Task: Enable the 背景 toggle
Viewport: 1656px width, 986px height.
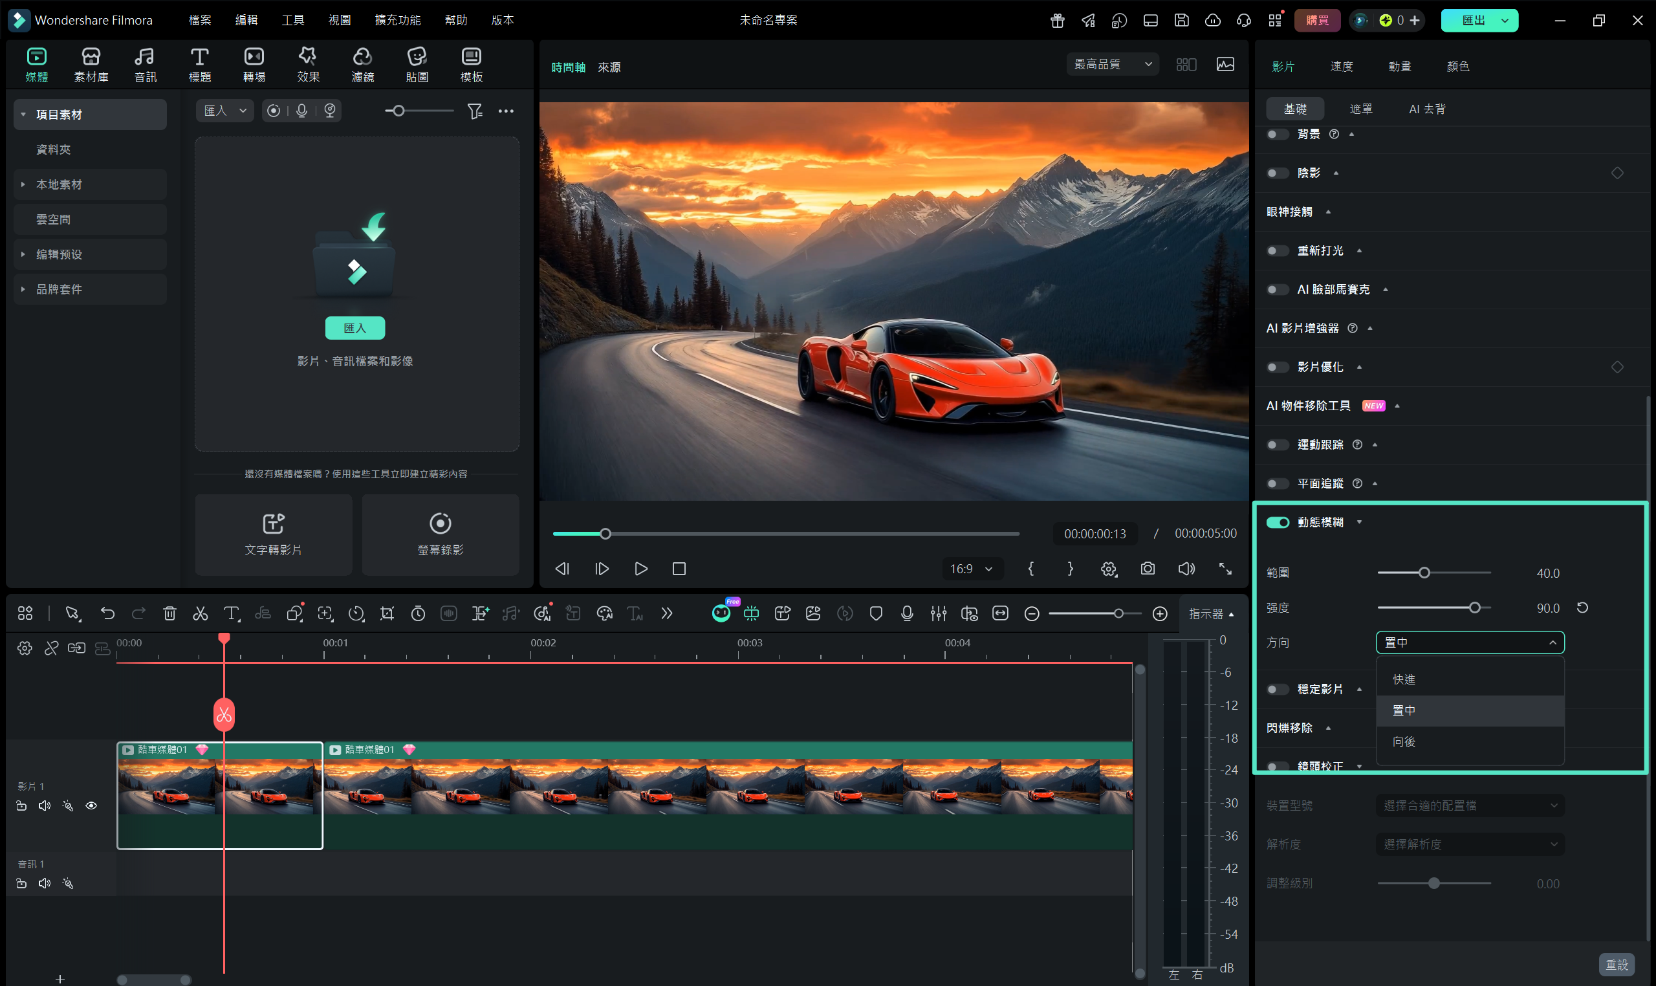Action: pos(1278,134)
